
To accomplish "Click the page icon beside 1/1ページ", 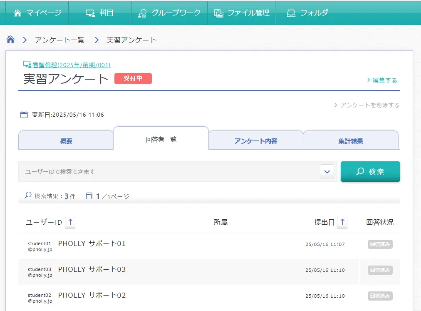I will (x=89, y=196).
